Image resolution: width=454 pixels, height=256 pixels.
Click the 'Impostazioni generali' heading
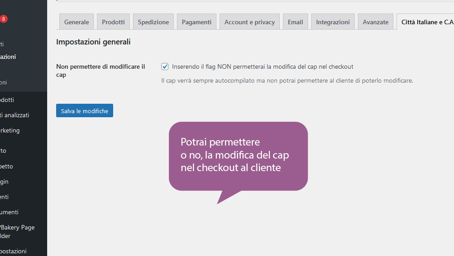point(93,42)
